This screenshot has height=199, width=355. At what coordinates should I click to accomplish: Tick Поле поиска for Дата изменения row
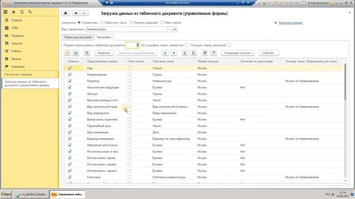click(x=129, y=132)
